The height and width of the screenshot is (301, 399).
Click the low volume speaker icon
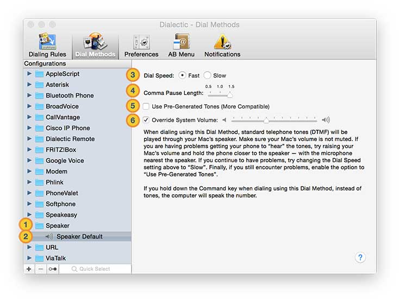click(225, 120)
